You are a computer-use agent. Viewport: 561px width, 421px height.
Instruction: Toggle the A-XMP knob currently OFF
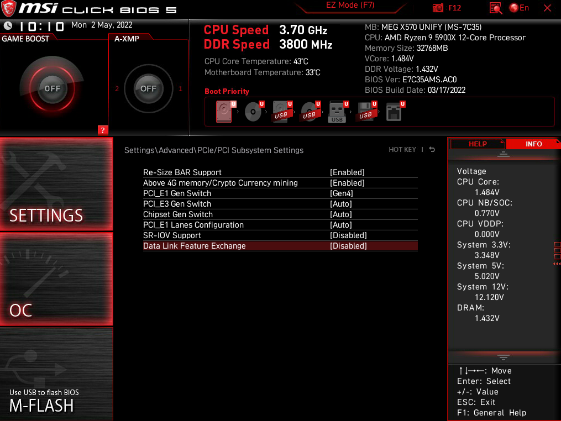pyautogui.click(x=148, y=88)
